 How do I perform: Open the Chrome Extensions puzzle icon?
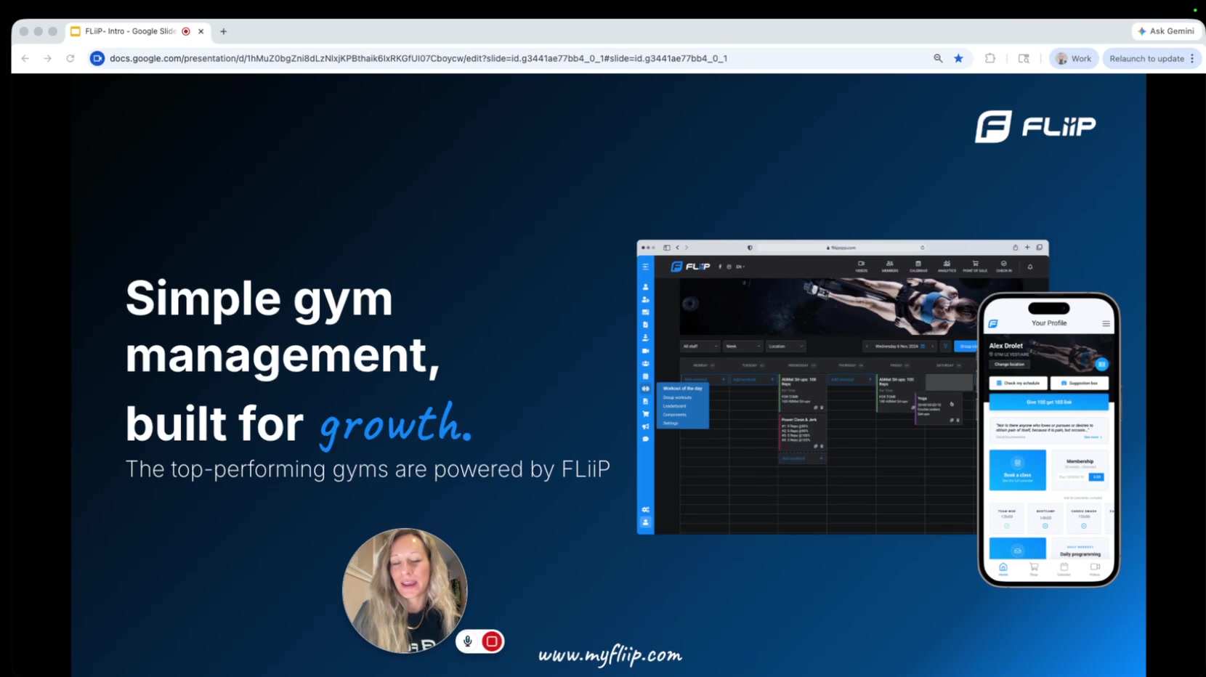[x=990, y=58]
